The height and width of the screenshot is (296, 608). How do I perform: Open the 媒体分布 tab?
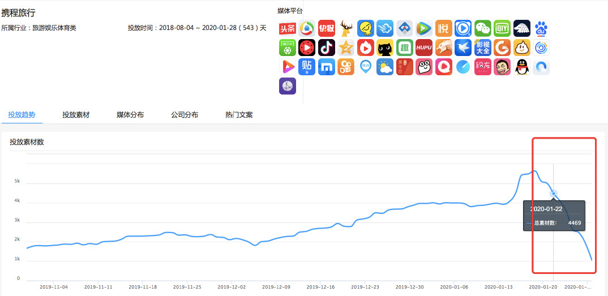click(x=130, y=115)
